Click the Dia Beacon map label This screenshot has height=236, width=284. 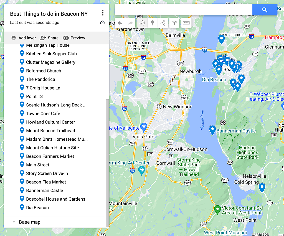(214, 80)
